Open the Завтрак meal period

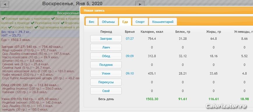[x=106, y=39]
